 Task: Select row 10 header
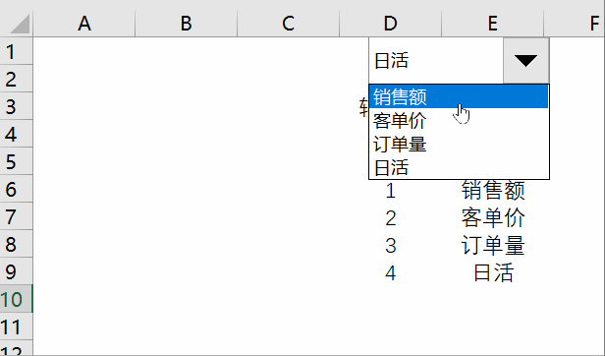pos(16,299)
